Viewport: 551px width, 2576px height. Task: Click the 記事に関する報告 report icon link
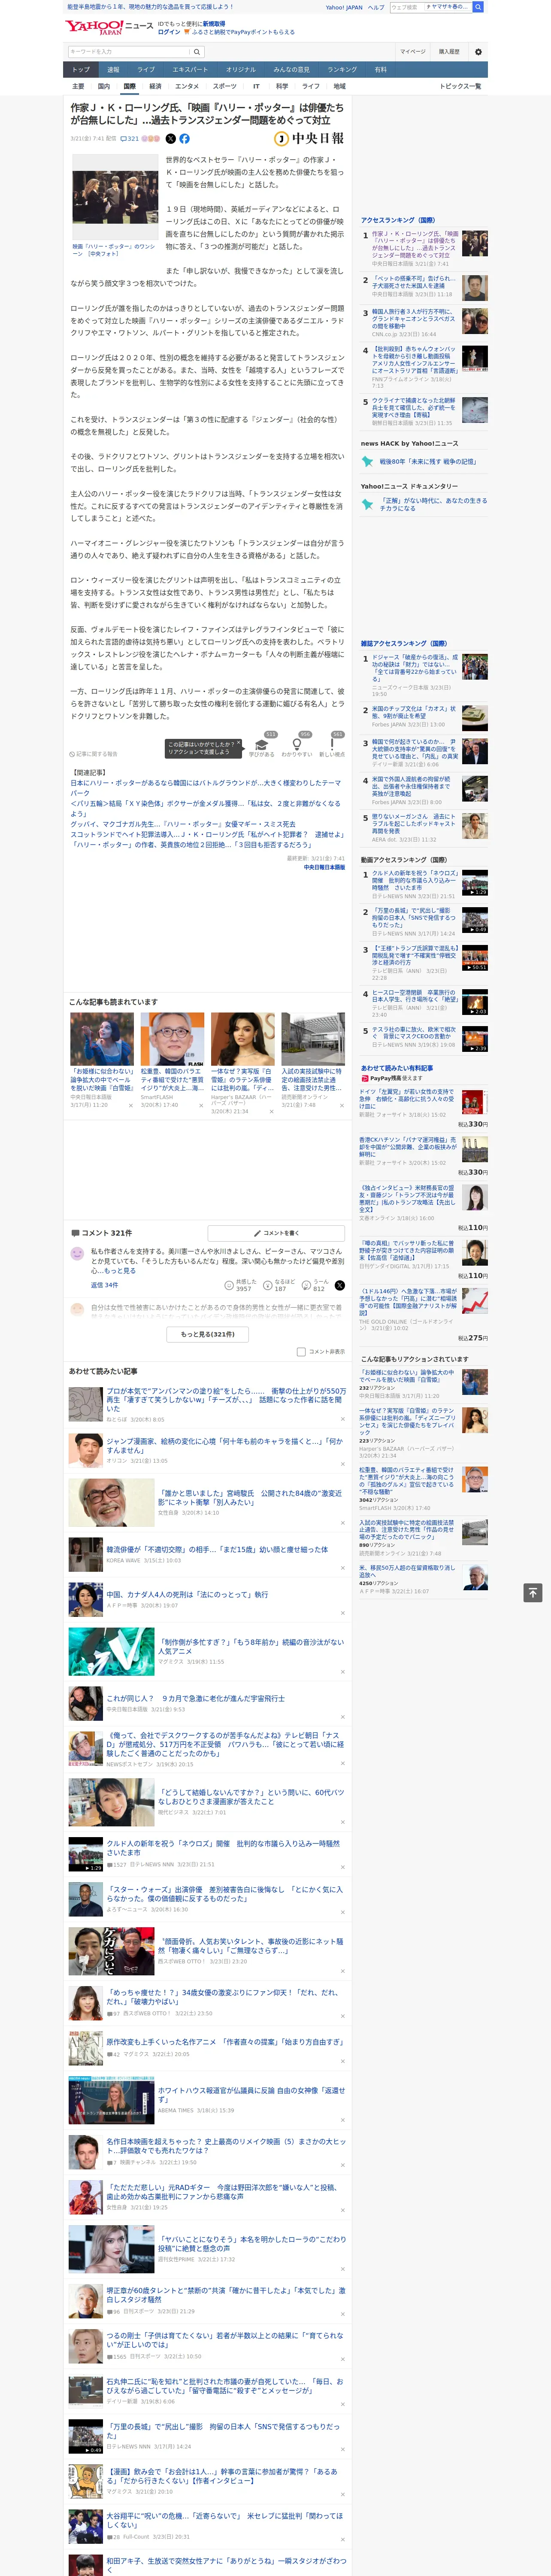tap(93, 754)
